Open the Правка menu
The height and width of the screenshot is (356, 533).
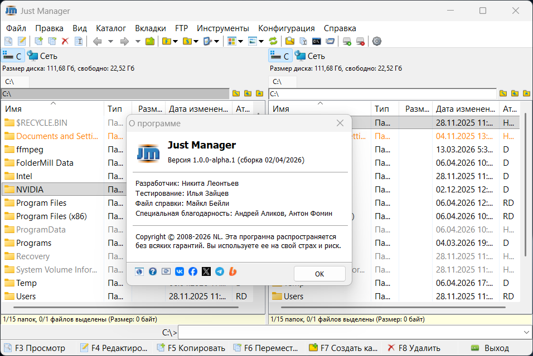pyautogui.click(x=49, y=28)
